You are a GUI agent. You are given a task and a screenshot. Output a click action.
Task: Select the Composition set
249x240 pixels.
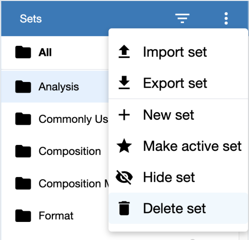click(55, 151)
